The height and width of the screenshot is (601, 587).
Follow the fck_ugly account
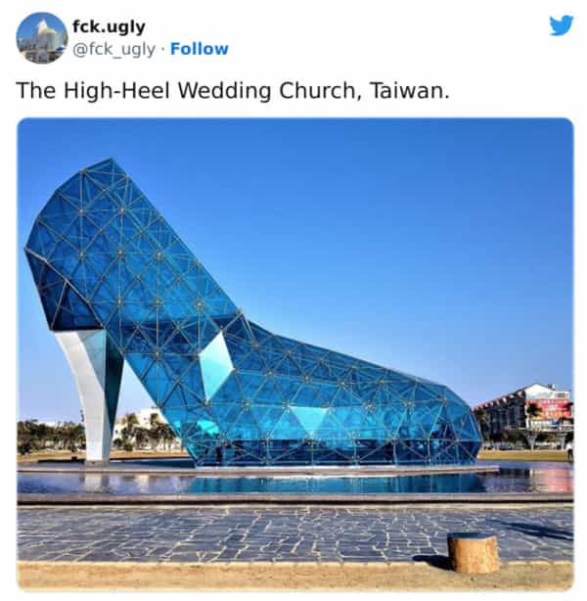click(x=200, y=49)
